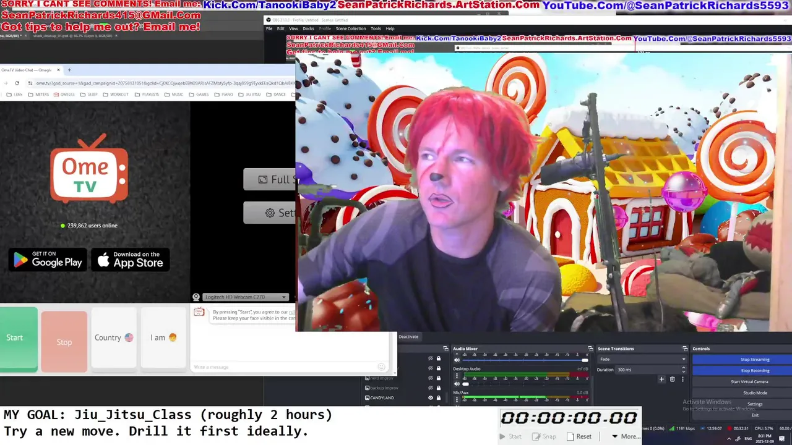Show the nerd improv source
The image size is (792, 445).
[431, 378]
